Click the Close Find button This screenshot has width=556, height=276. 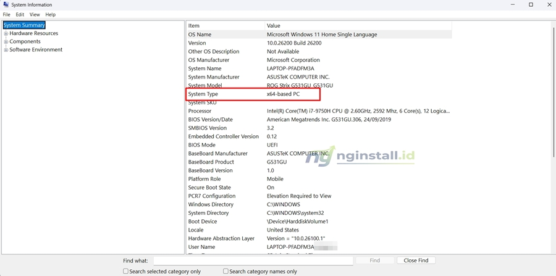click(416, 261)
